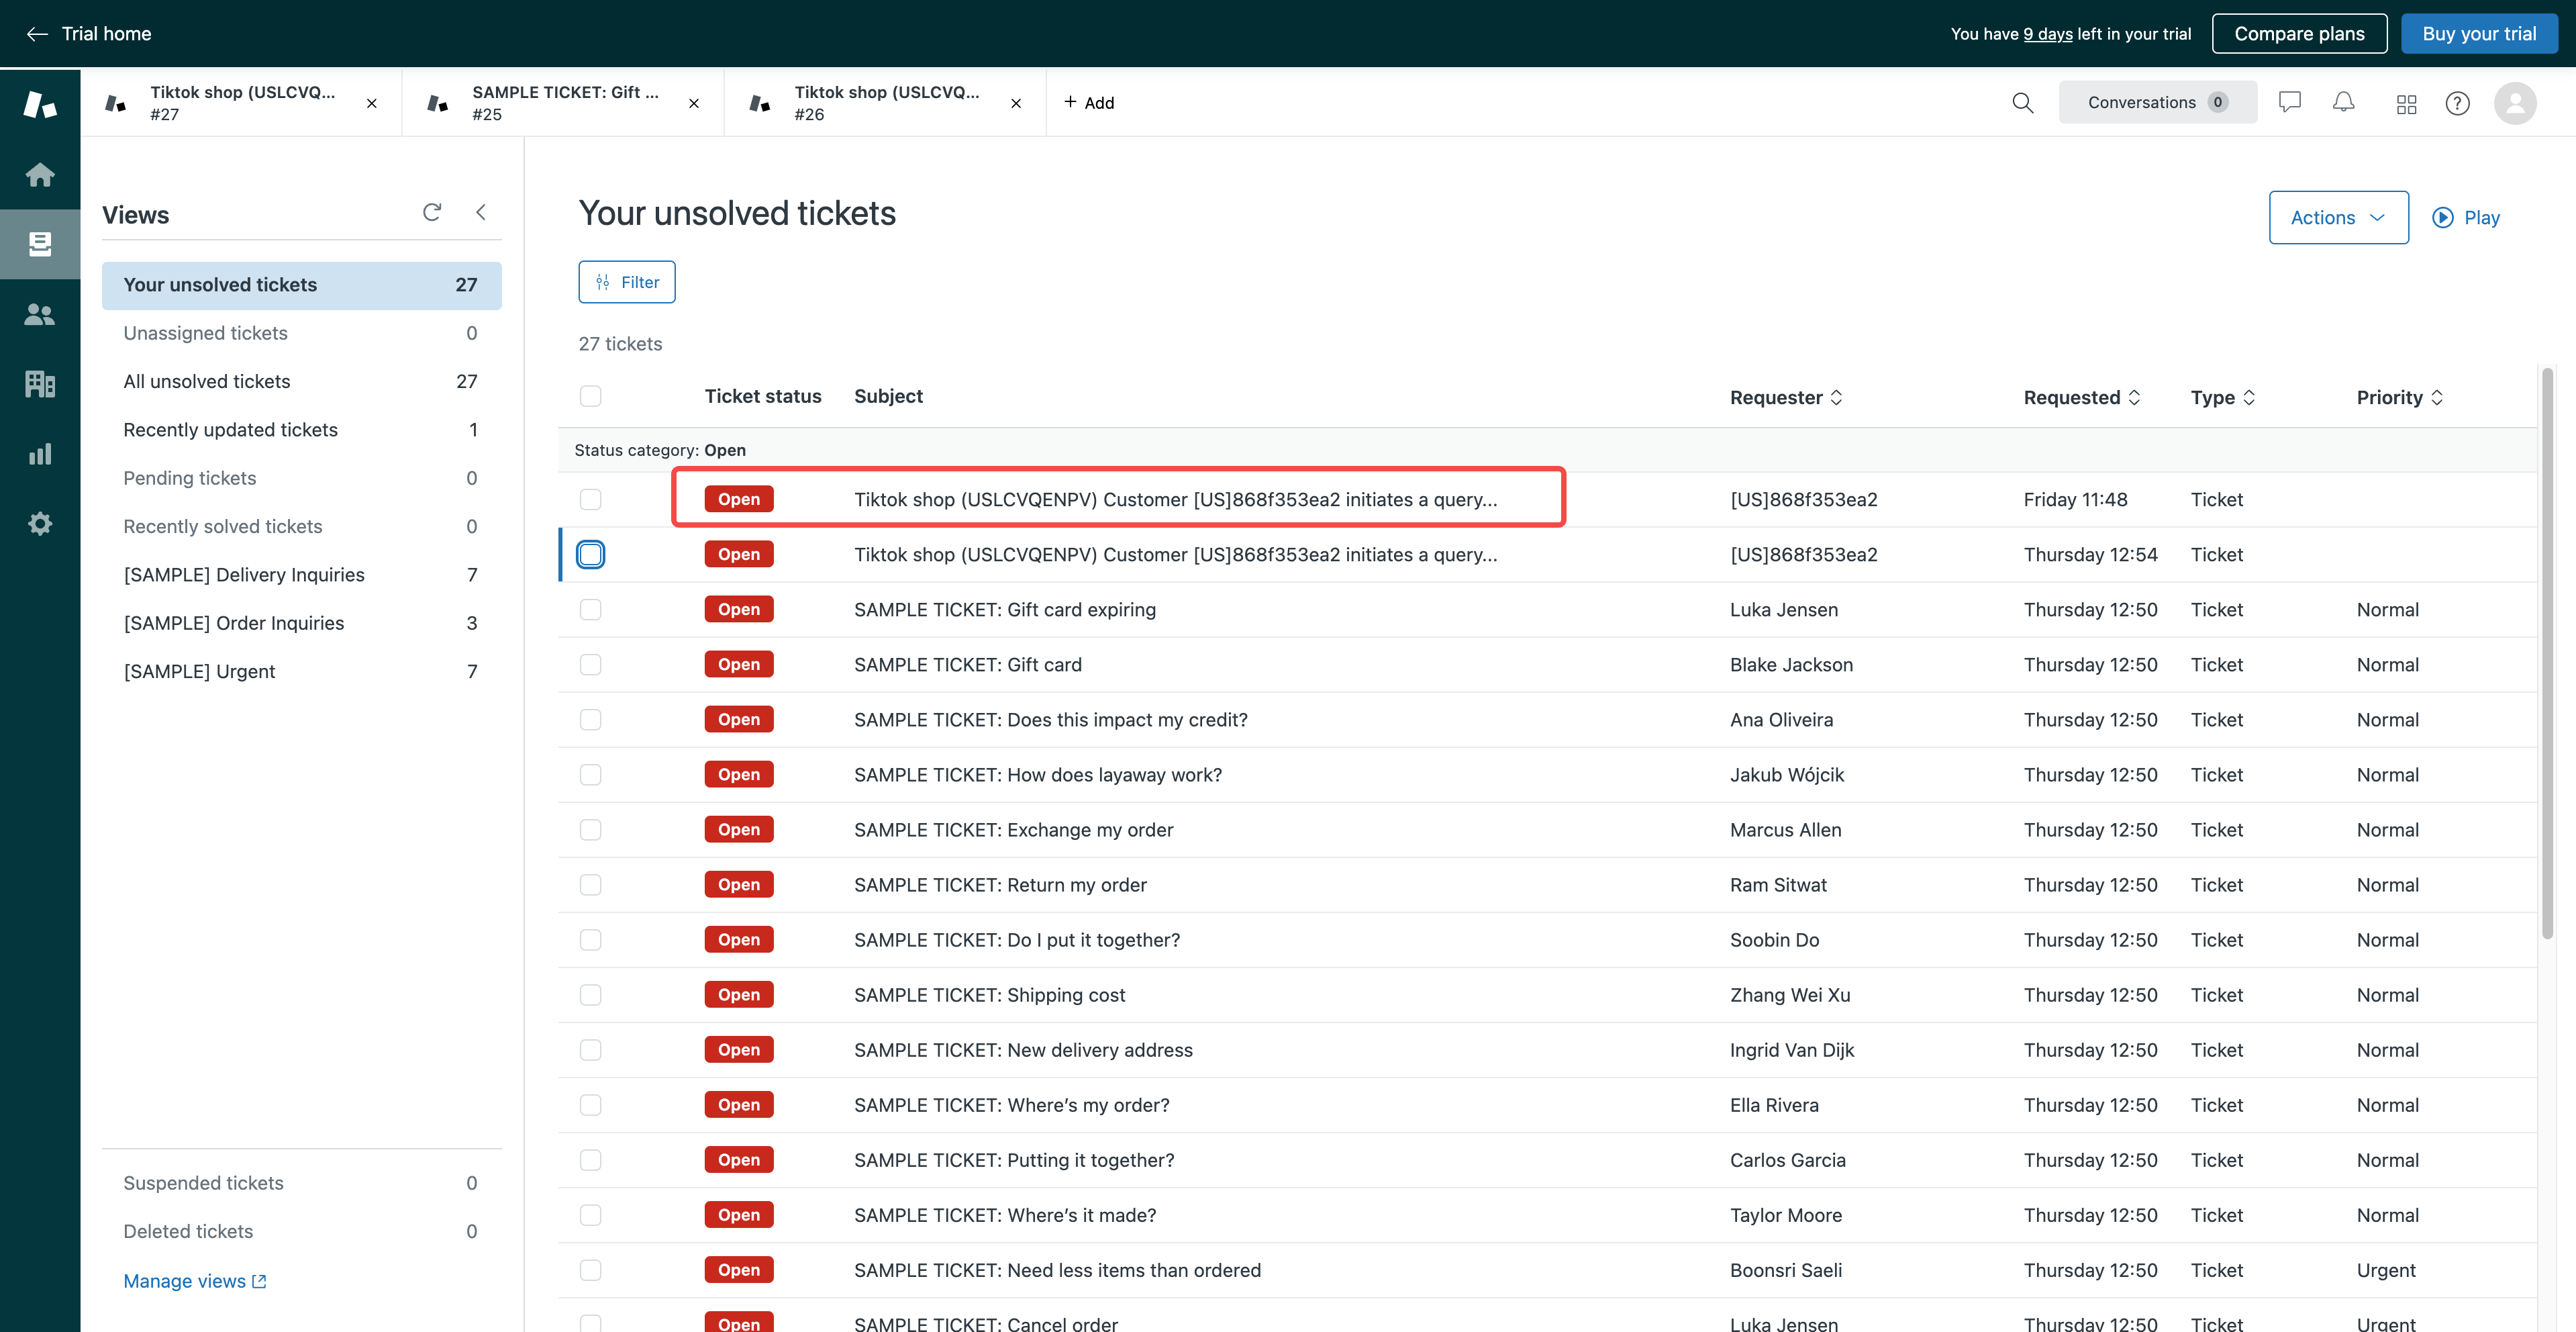Switch to the SAMPLE TICKET #25 tab
This screenshot has width=2576, height=1332.
click(564, 103)
